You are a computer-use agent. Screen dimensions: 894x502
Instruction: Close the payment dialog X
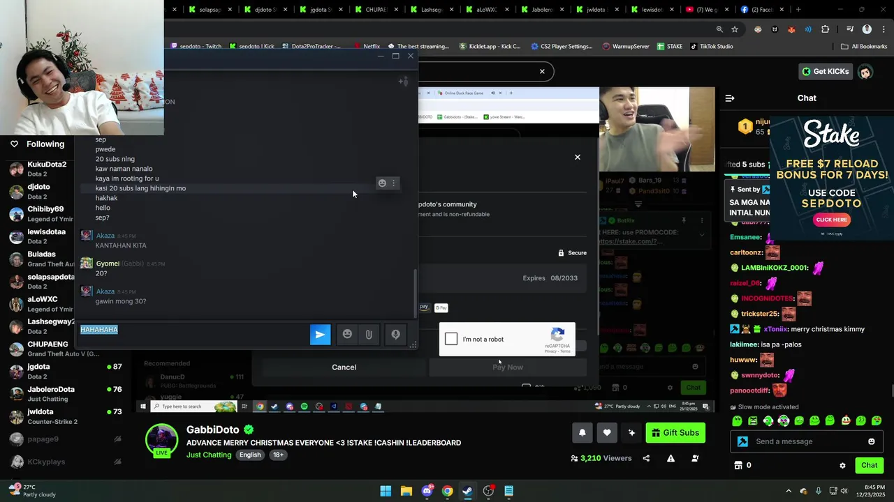pyautogui.click(x=578, y=157)
